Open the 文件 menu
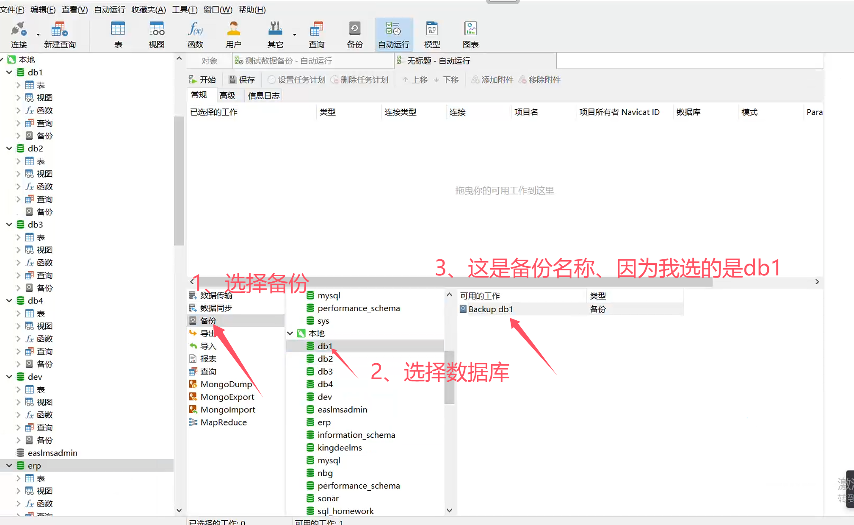This screenshot has height=525, width=854. point(12,9)
